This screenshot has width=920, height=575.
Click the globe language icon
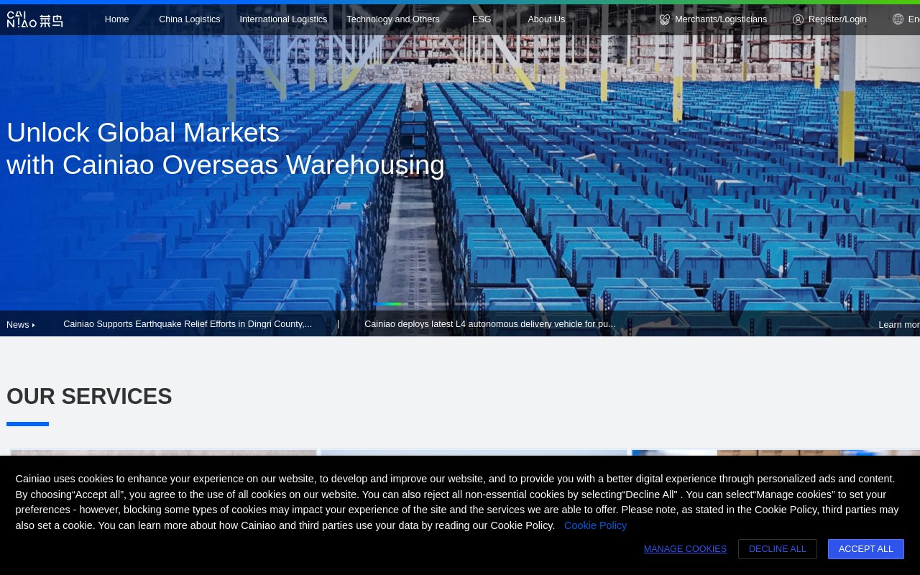(898, 19)
